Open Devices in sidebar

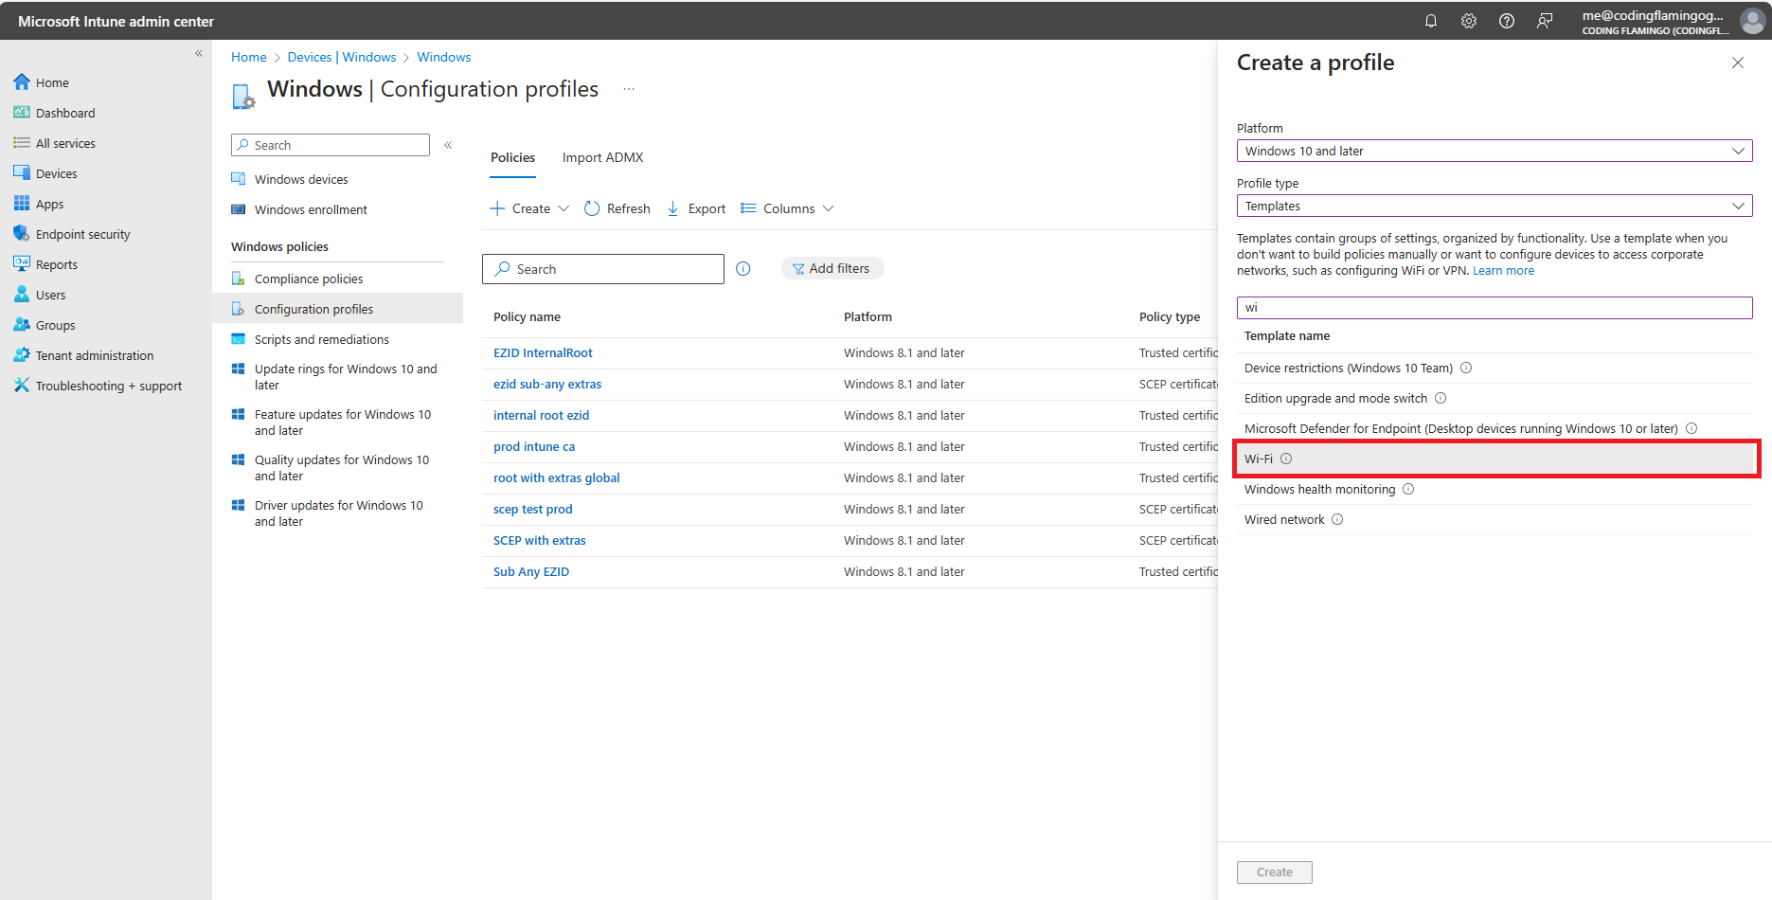pyautogui.click(x=45, y=173)
